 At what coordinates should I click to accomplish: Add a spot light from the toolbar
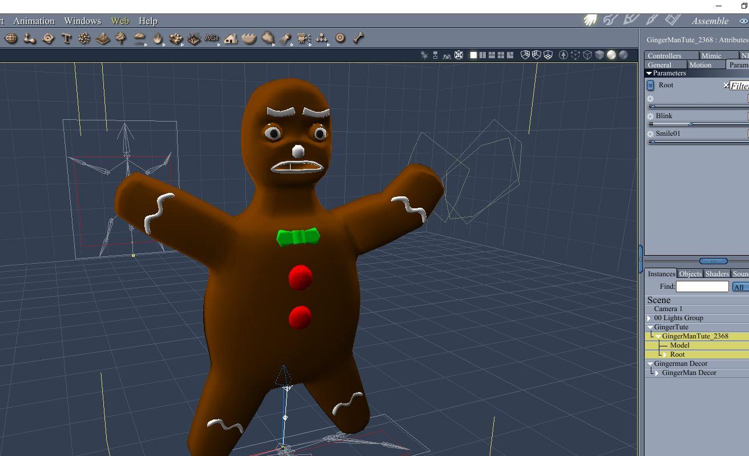[285, 38]
